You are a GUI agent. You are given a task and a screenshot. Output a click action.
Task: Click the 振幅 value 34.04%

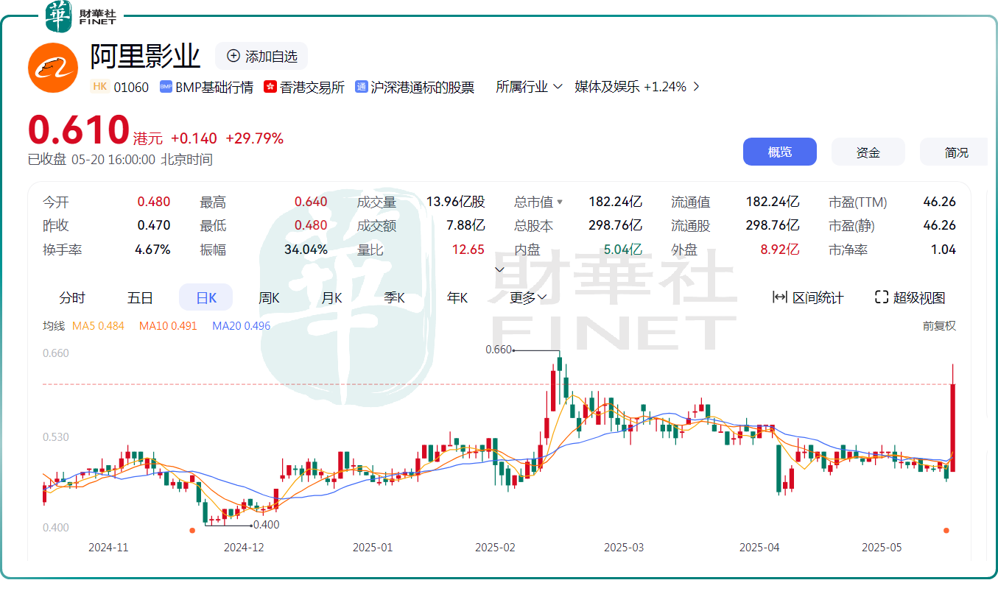point(306,250)
